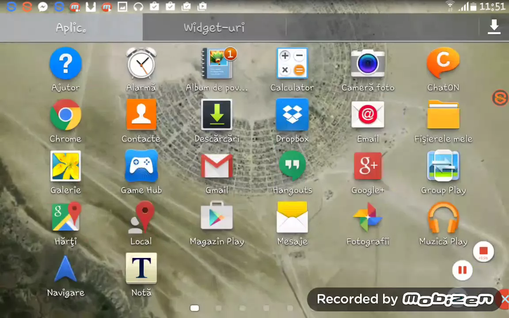Stop the Mobizen screen recording
The width and height of the screenshot is (509, 318).
[x=483, y=251]
